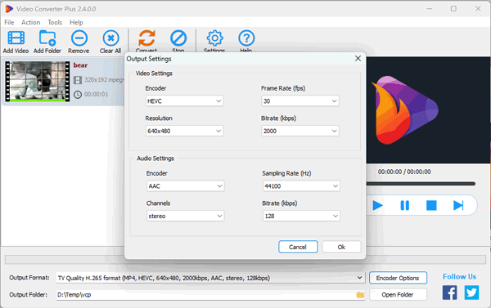Click the Follow Us link text
The height and width of the screenshot is (308, 491).
[459, 277]
